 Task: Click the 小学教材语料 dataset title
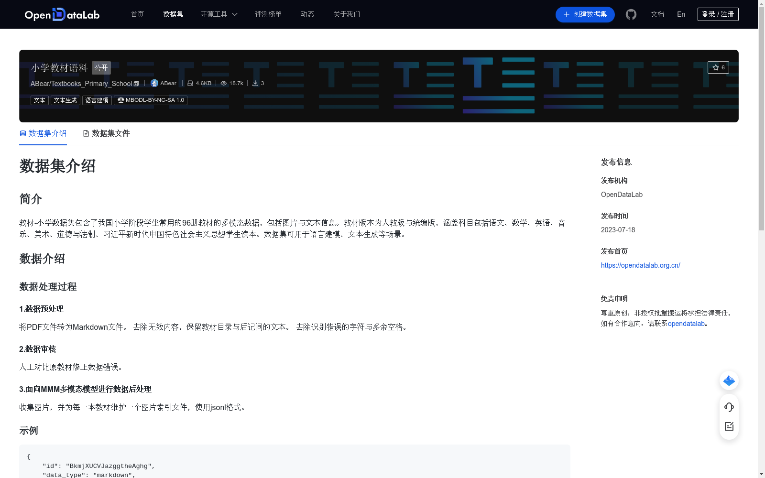point(60,68)
